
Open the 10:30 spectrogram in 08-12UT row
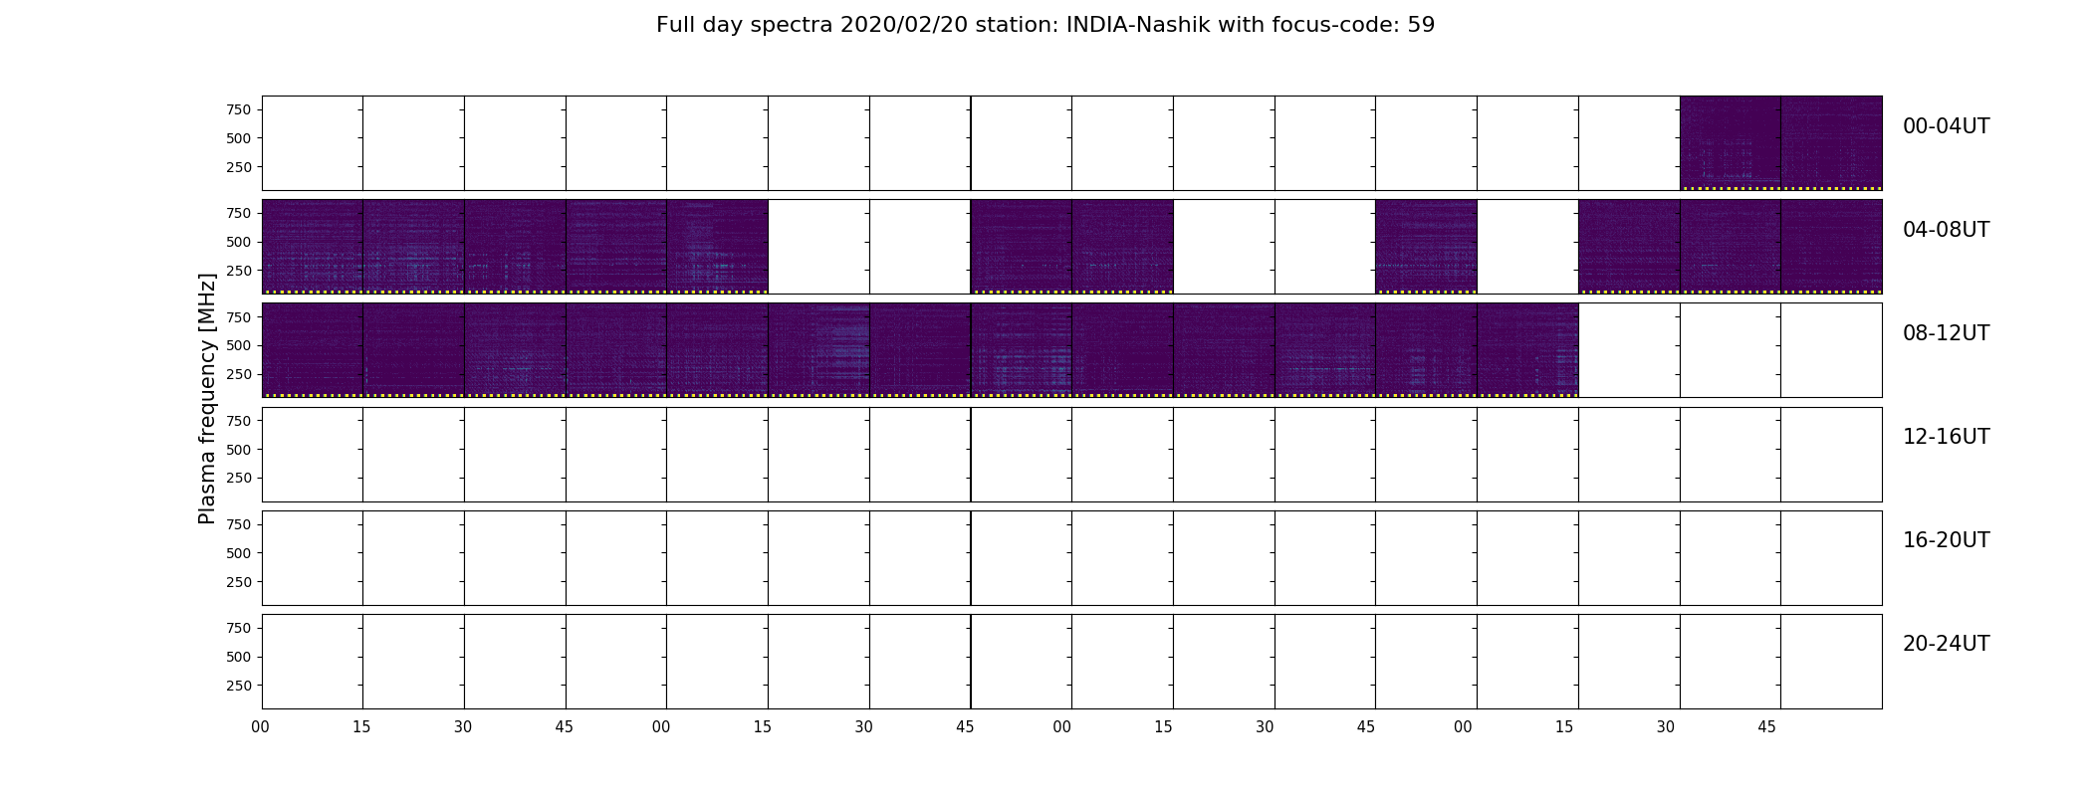pos(1324,350)
